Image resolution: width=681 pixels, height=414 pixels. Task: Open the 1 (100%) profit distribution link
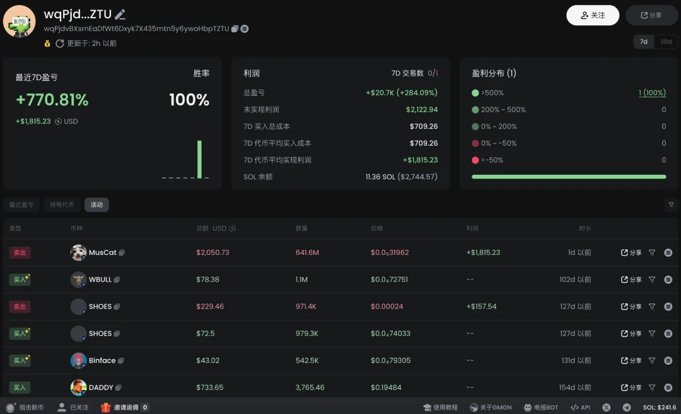click(653, 92)
